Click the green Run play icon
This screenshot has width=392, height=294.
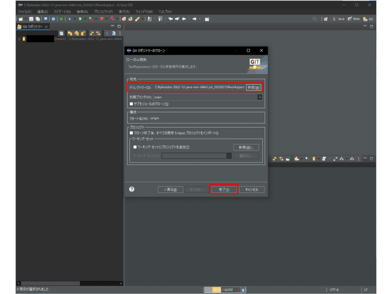(80, 19)
